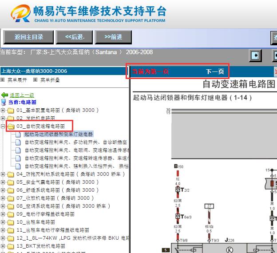Click page icon of 多功能开关 document

coord(18,142)
